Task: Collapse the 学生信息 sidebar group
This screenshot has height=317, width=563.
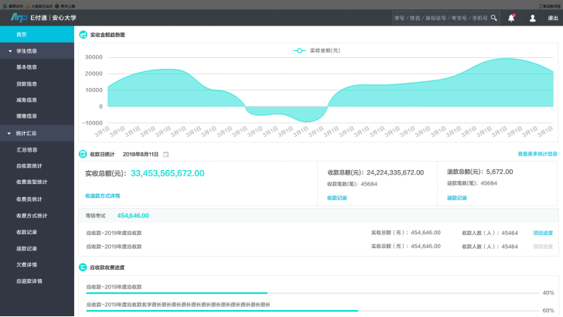Action: [10, 51]
